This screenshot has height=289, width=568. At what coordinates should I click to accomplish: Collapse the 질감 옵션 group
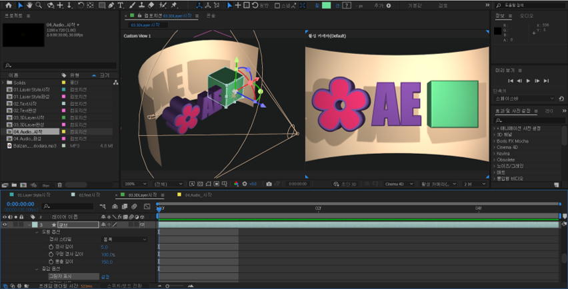[x=37, y=269]
